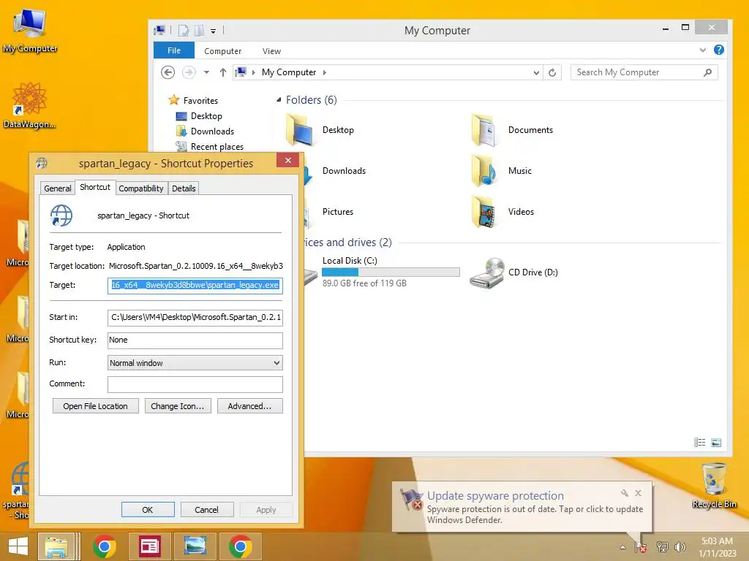Click the Update spyware protection notification
The image size is (749, 561).
click(522, 507)
